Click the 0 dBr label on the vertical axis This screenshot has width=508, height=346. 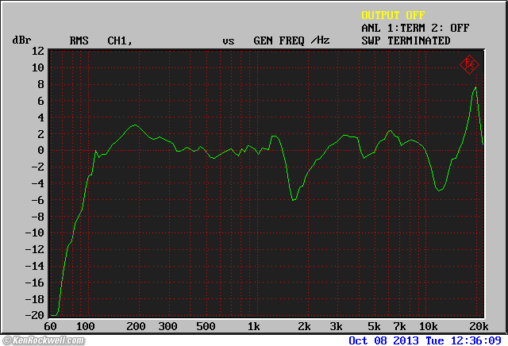[40, 150]
